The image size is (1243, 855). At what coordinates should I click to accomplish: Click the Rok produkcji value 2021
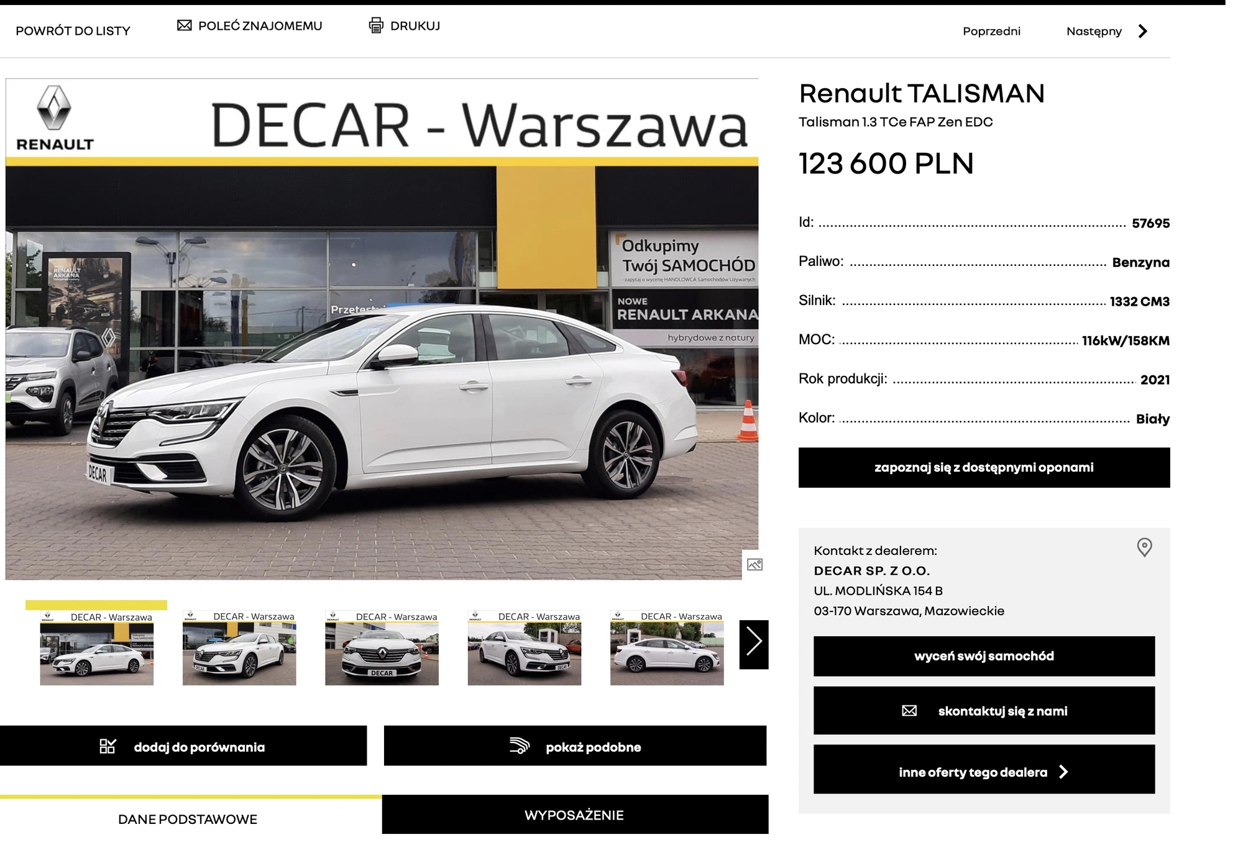(1155, 380)
